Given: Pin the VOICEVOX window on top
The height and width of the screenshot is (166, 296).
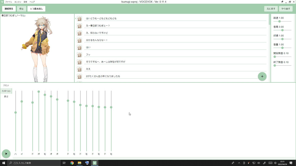Looking at the screenshot, I should tap(282, 2).
